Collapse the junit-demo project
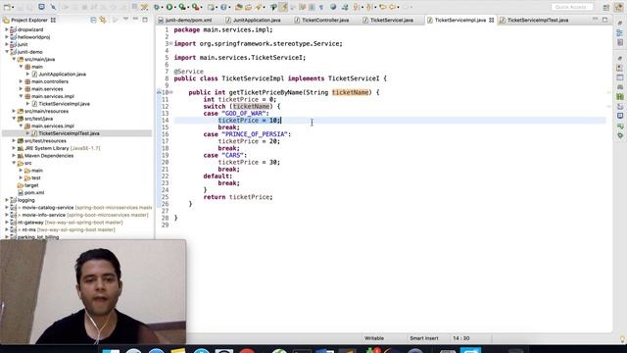This screenshot has height=353, width=627. click(x=7, y=52)
